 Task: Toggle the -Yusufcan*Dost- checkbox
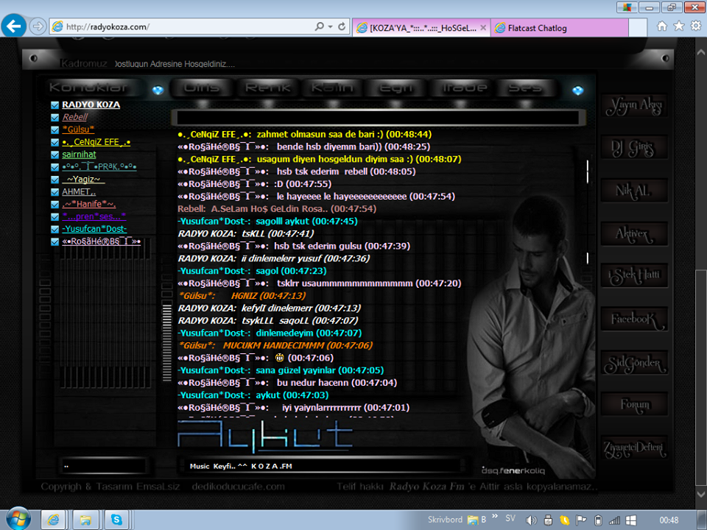click(x=55, y=229)
